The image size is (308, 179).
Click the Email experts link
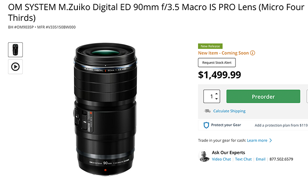click(x=261, y=159)
